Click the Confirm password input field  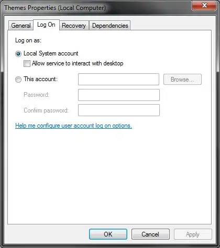(x=119, y=110)
